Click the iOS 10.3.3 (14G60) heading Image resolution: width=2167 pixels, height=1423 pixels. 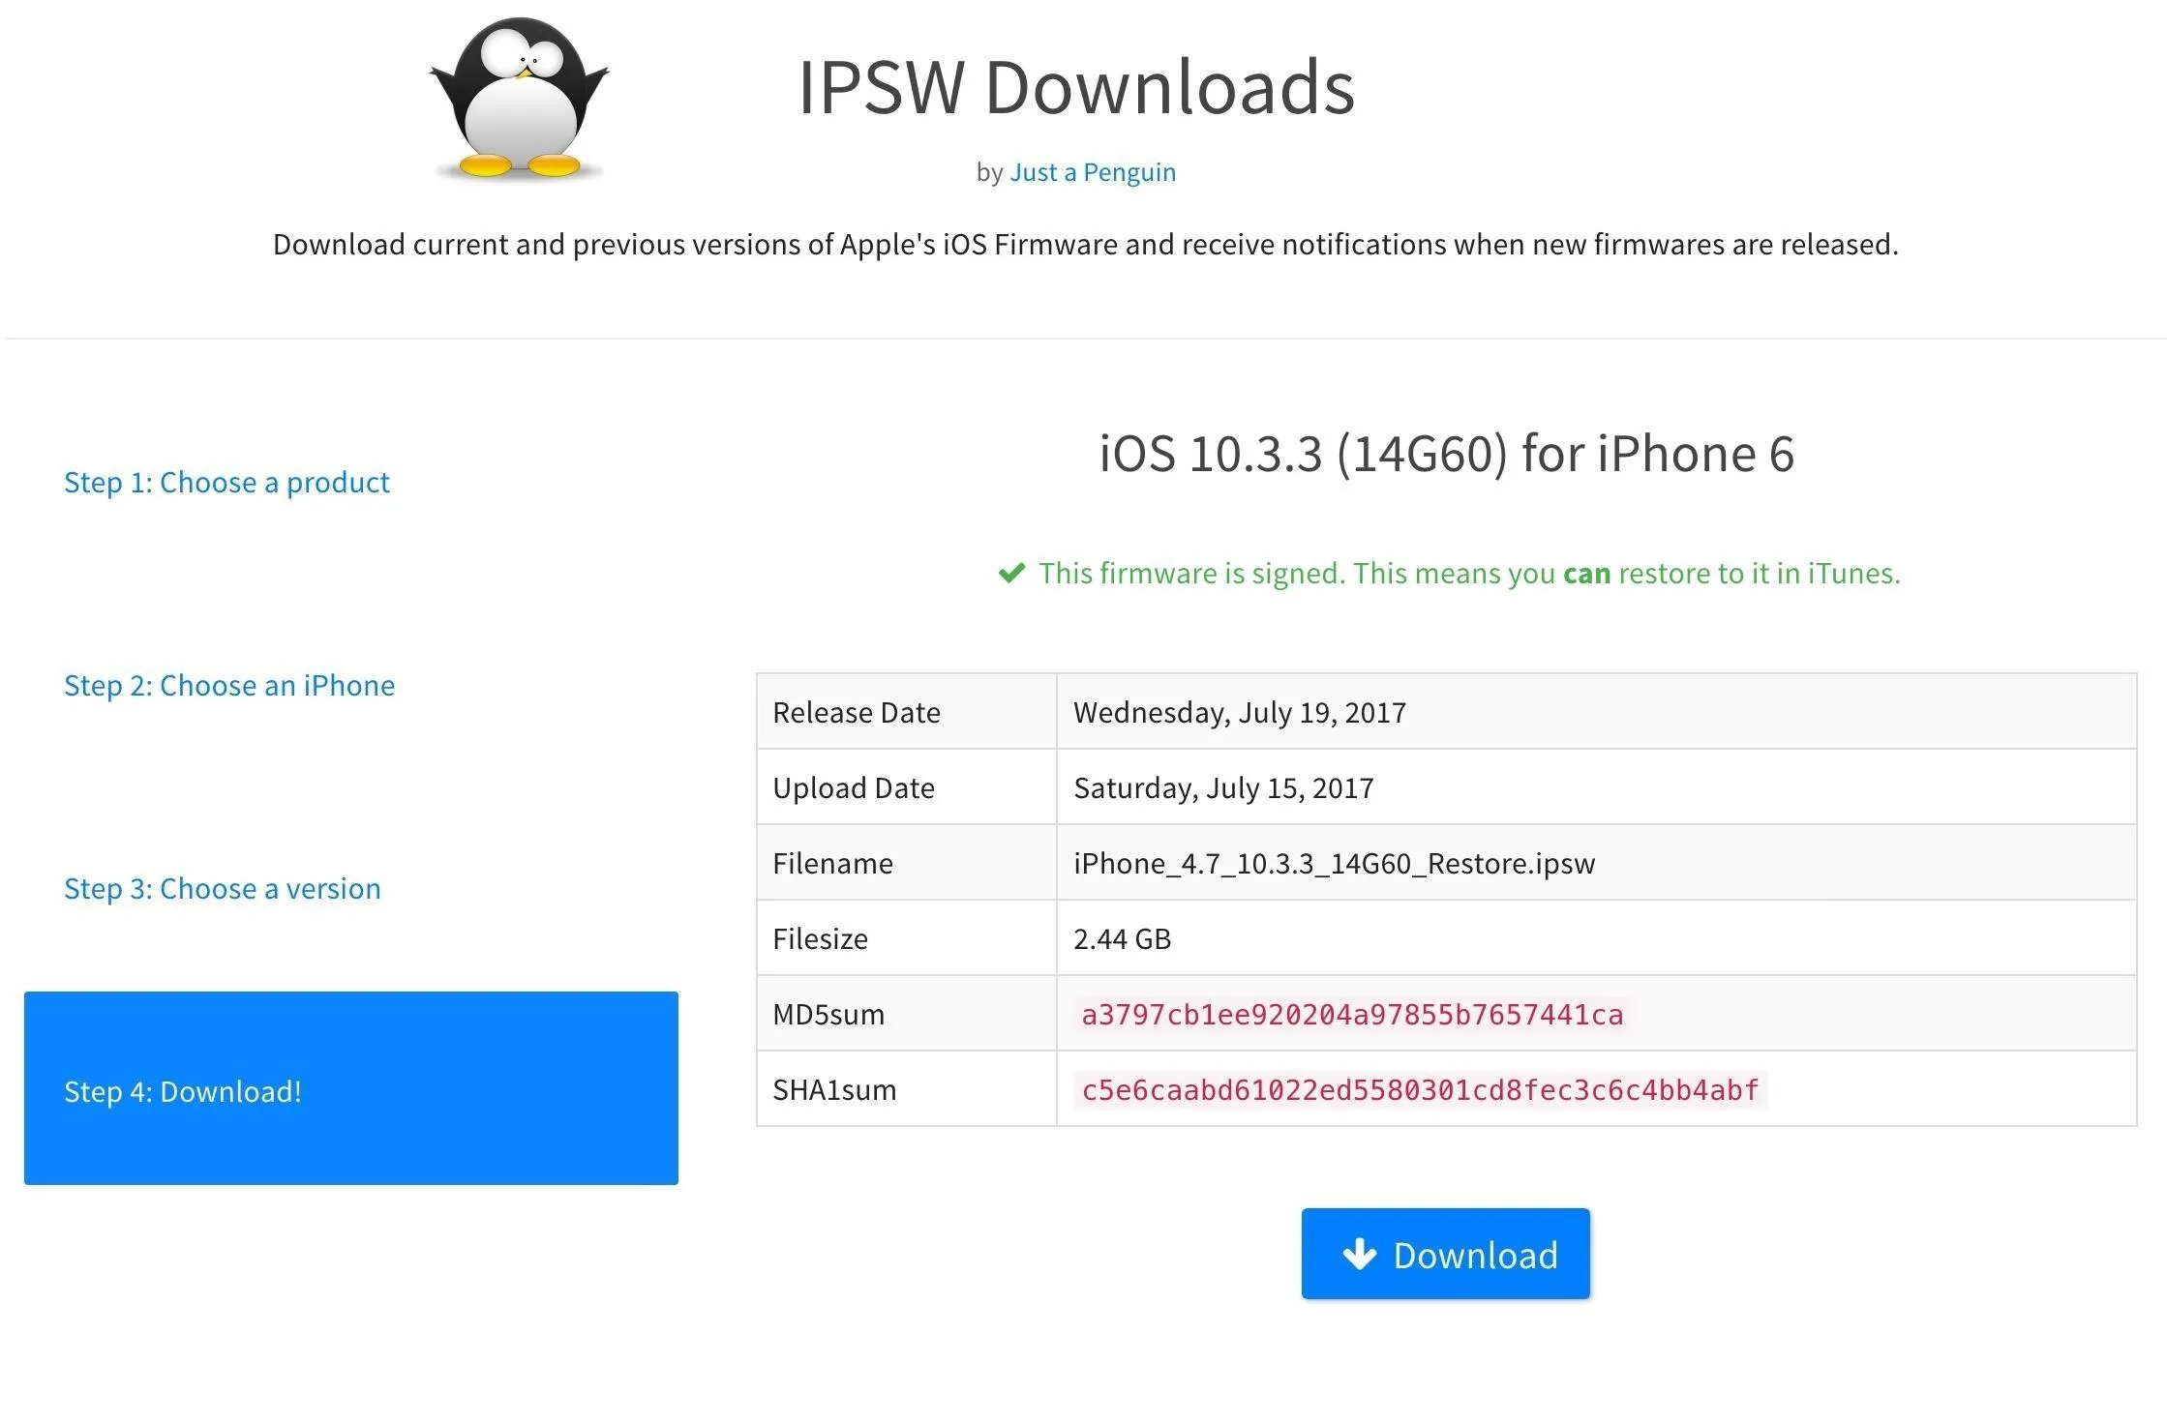1447,454
